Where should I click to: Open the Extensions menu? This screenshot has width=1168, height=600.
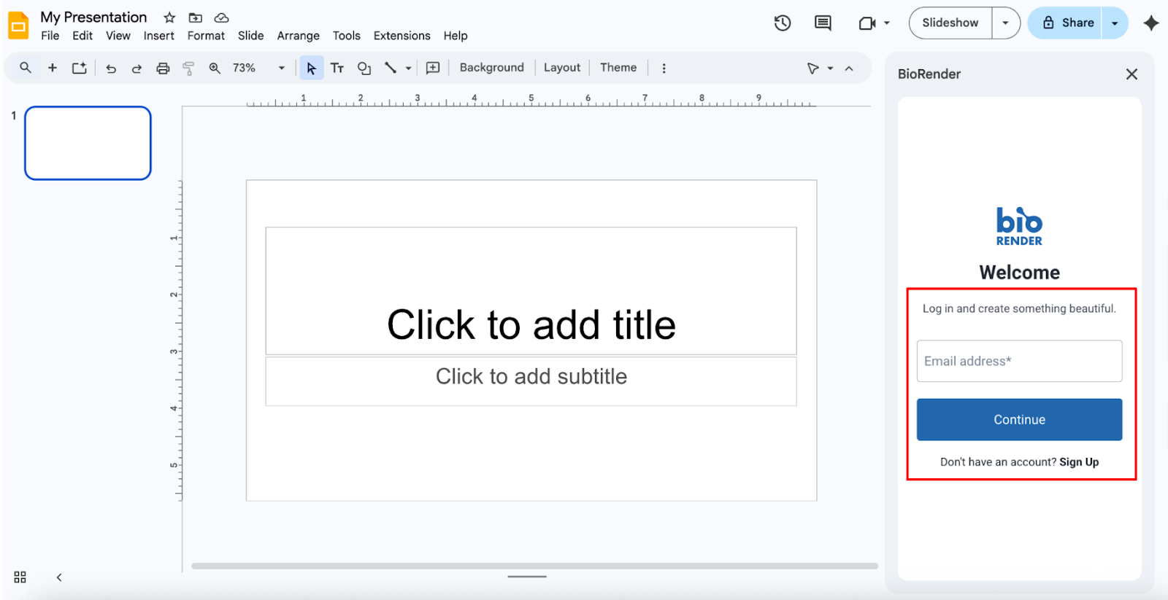tap(401, 36)
